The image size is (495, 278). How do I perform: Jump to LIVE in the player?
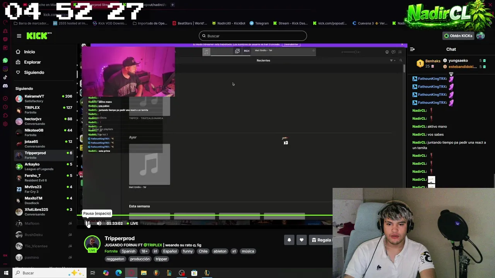point(132,224)
